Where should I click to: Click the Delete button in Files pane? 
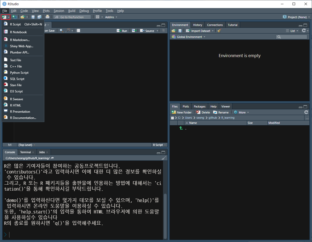(203, 112)
